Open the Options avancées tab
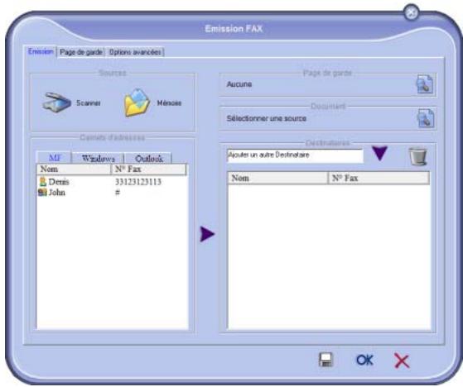This screenshot has height=387, width=463. (135, 52)
